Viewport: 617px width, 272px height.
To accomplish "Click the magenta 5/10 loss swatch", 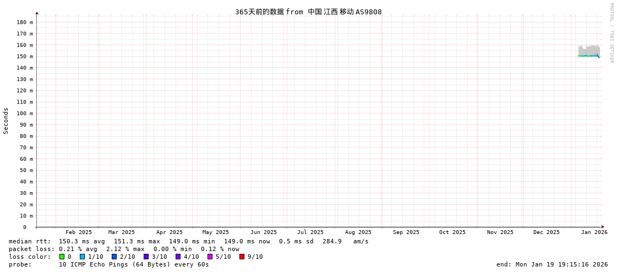I will point(210,257).
